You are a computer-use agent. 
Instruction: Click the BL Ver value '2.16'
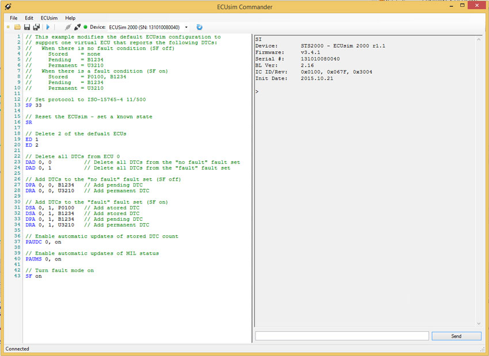click(x=308, y=66)
